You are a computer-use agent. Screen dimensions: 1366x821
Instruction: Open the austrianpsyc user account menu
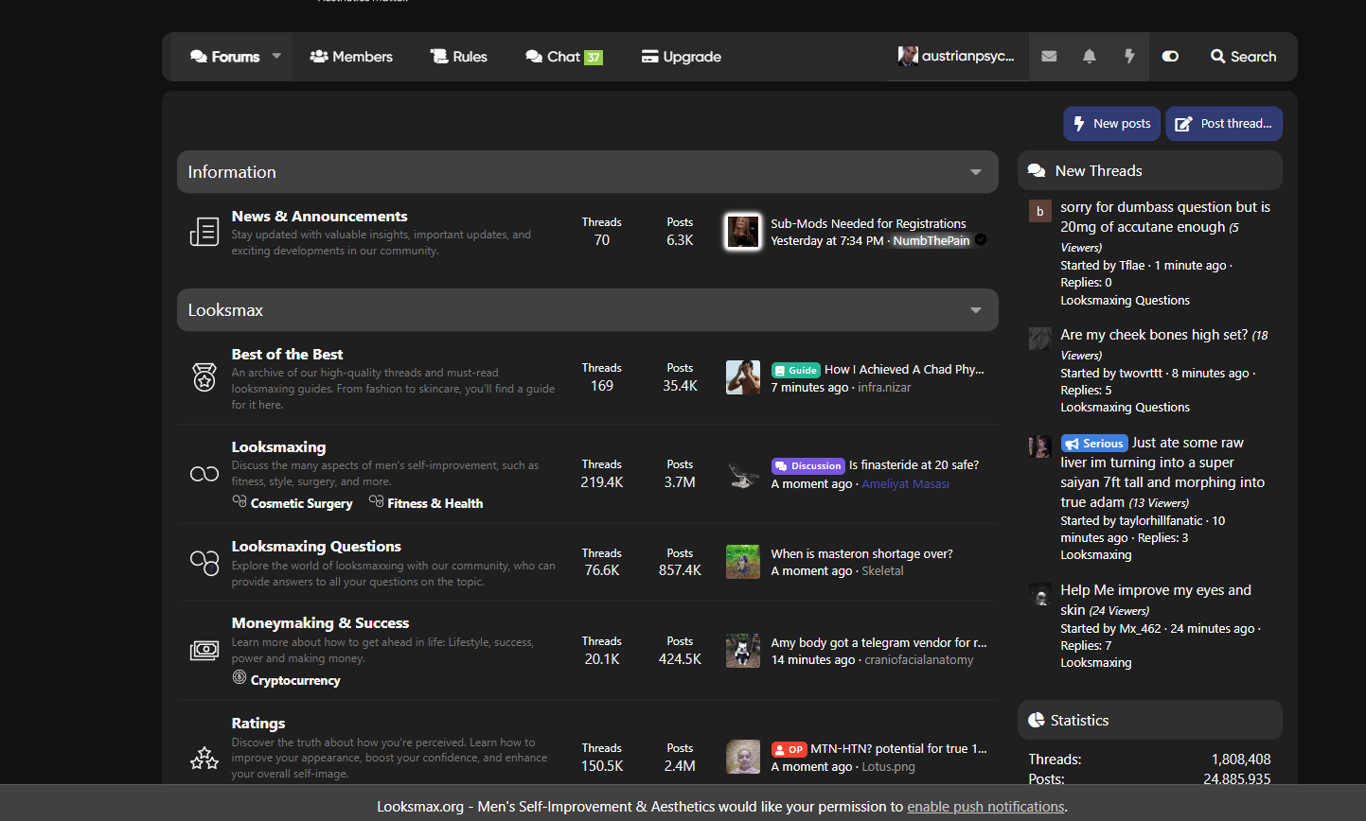[x=957, y=57]
